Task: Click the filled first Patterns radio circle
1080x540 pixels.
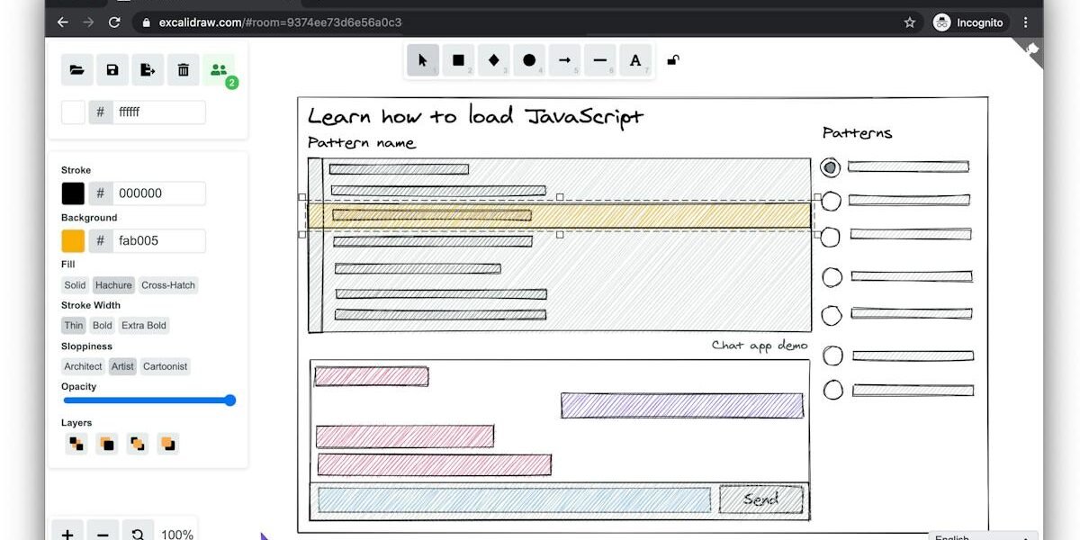Action: pos(831,167)
